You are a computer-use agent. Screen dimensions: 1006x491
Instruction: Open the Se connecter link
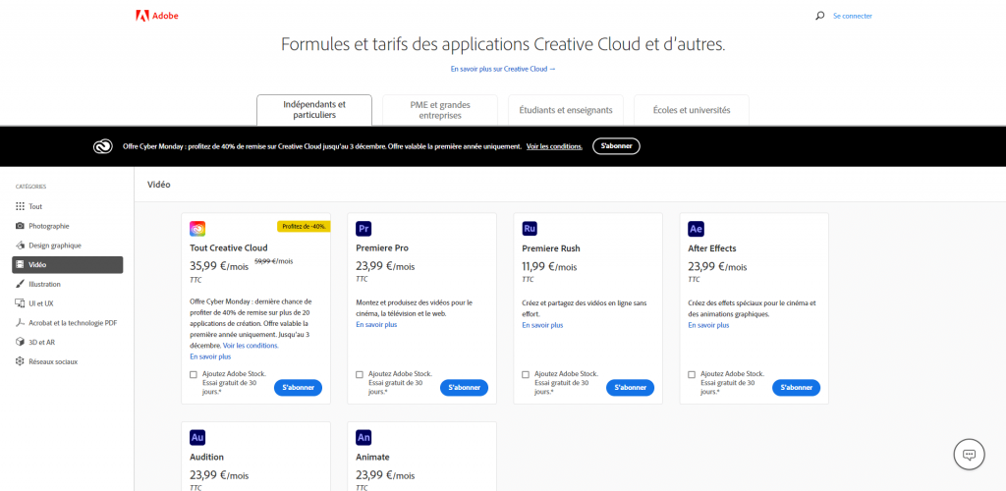852,16
